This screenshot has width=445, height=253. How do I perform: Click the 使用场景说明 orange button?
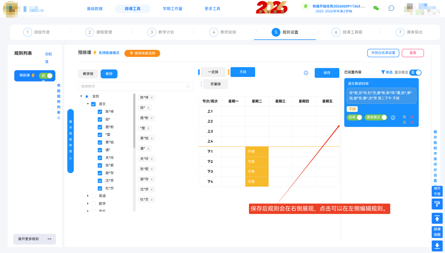click(142, 53)
